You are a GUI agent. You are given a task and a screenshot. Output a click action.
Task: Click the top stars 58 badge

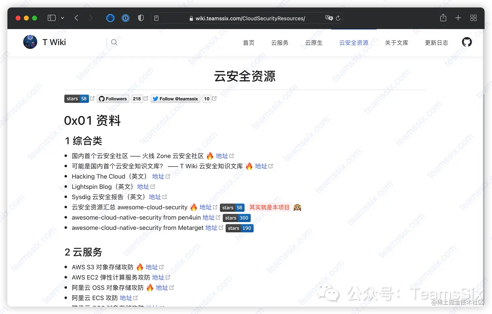[76, 99]
